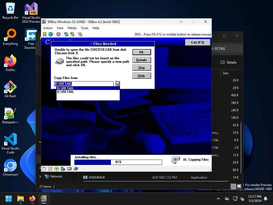Click the network status bar icon

[69, 169]
